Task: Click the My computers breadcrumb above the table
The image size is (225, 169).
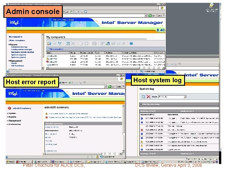Action: tap(56, 49)
